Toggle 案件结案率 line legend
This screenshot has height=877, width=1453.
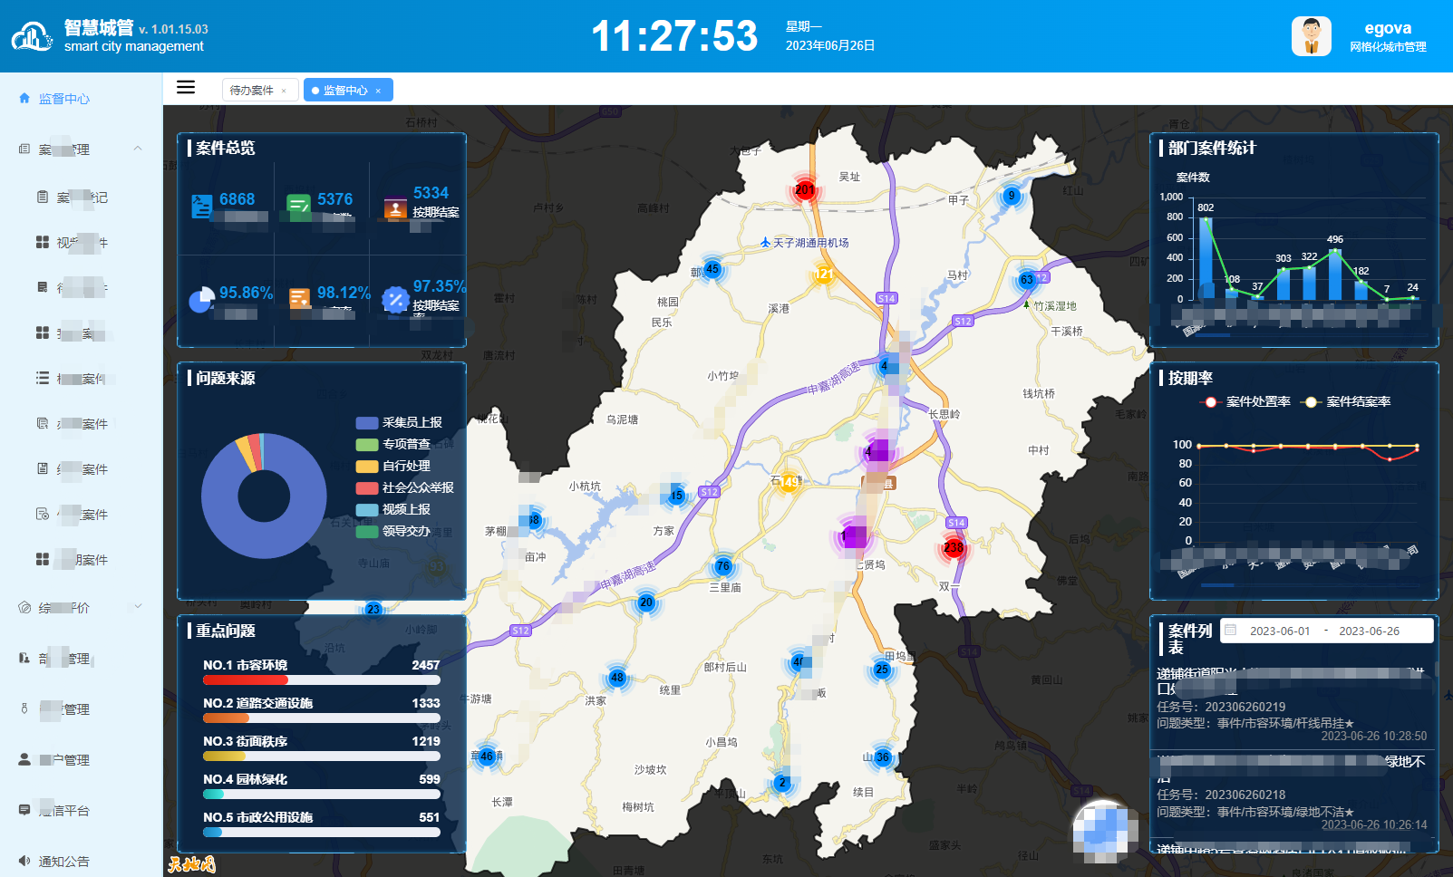(x=1346, y=401)
